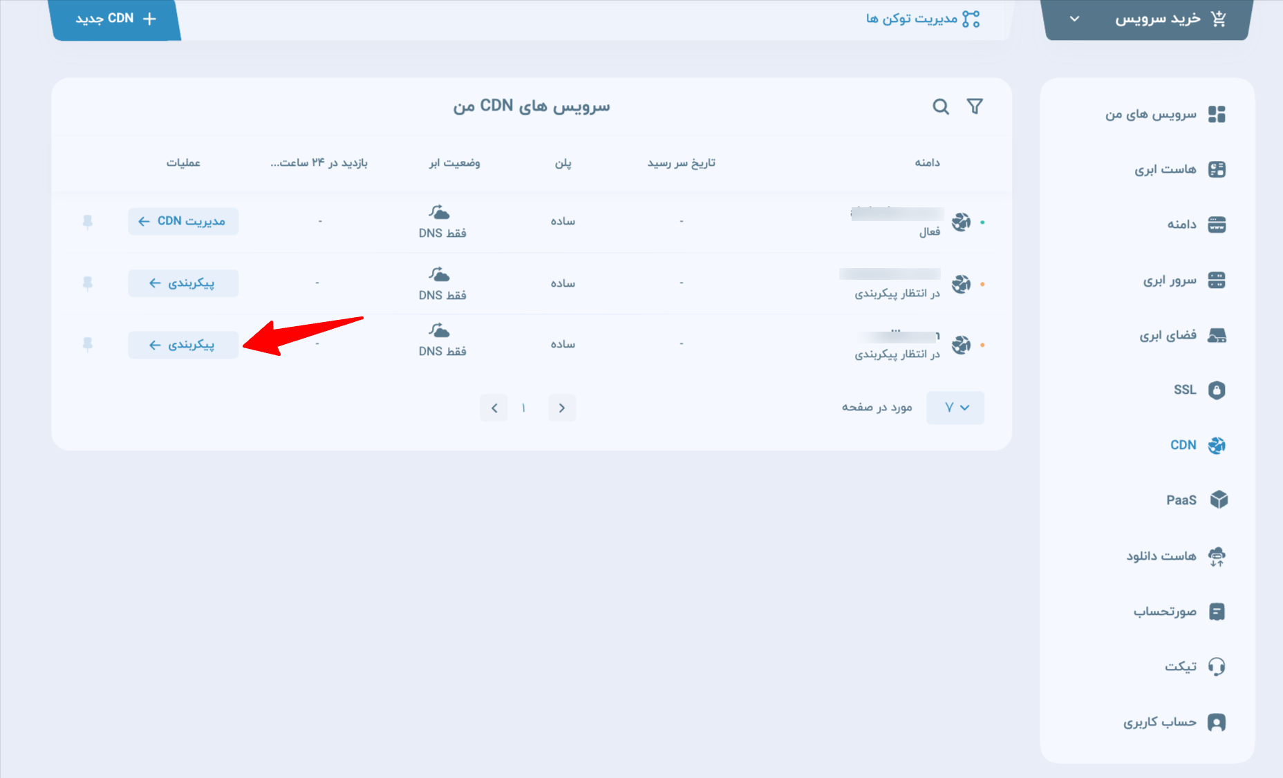Click the مدیریت CDN button
This screenshot has height=778, width=1283.
coord(183,221)
